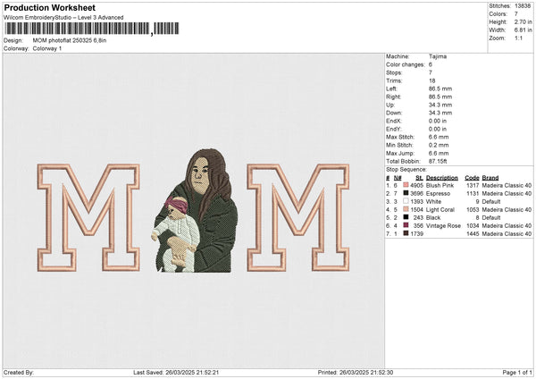Image resolution: width=536 pixels, height=379 pixels.
Task: Click 'MOM photoflat 250325 6,8in' design name
Action: pyautogui.click(x=70, y=40)
